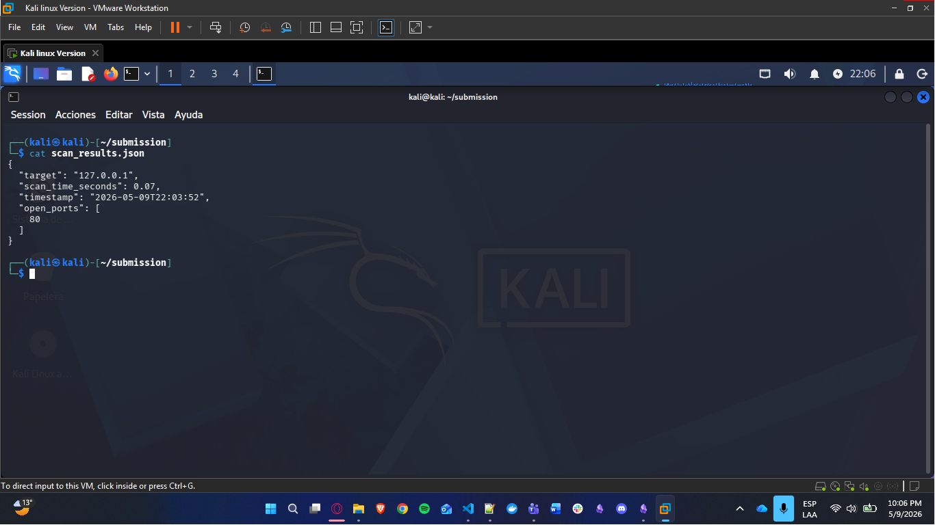Pause the VM with the orange pause icon

pyautogui.click(x=175, y=27)
